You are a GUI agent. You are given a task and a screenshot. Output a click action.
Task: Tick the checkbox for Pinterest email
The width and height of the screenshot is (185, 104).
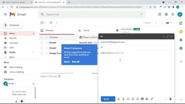pyautogui.click(x=42, y=37)
